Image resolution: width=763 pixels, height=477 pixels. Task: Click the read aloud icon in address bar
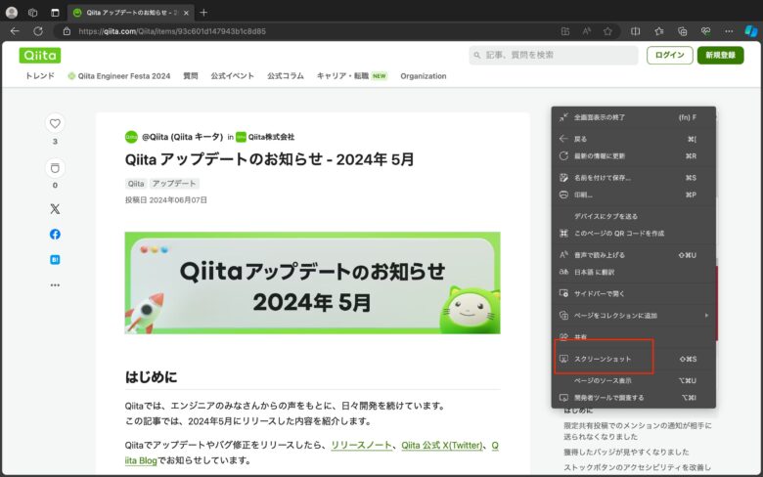pyautogui.click(x=586, y=31)
